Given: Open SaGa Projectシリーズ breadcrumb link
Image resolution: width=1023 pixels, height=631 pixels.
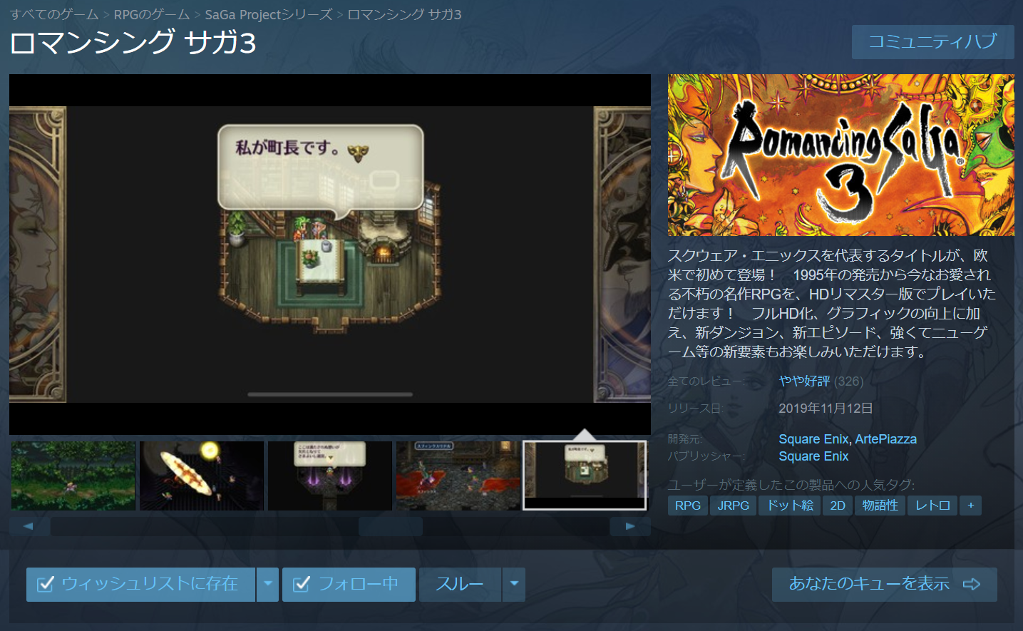Looking at the screenshot, I should click(268, 15).
